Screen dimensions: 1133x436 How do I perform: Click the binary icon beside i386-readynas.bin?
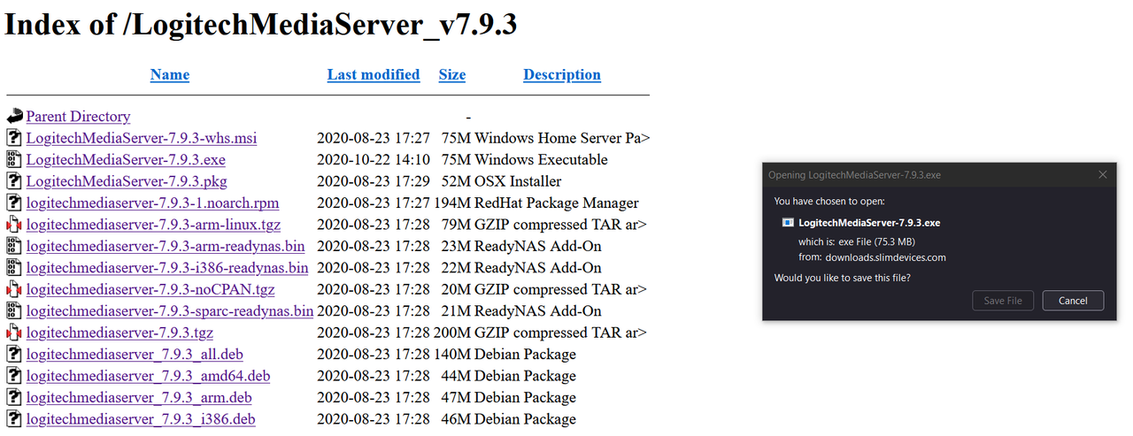[x=14, y=268]
